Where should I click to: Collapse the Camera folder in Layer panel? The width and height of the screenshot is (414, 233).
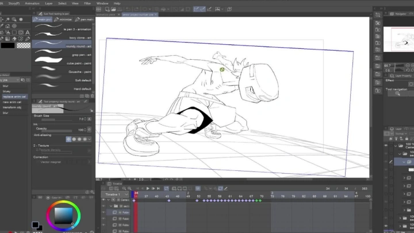396,146
